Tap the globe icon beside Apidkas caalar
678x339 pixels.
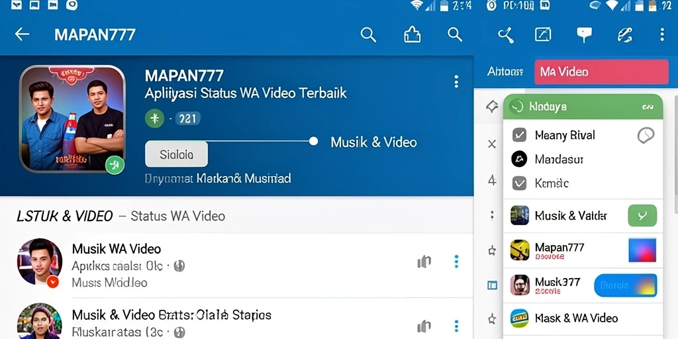179,266
